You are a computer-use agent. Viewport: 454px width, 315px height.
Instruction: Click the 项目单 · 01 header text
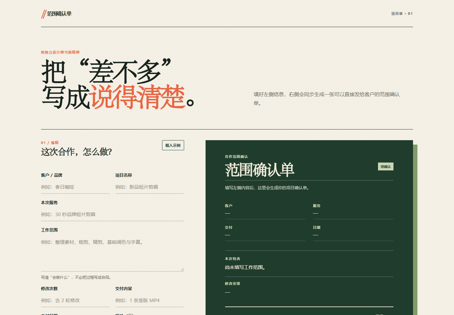tap(402, 14)
